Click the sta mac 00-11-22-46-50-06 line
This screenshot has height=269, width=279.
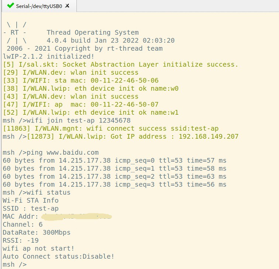point(80,80)
